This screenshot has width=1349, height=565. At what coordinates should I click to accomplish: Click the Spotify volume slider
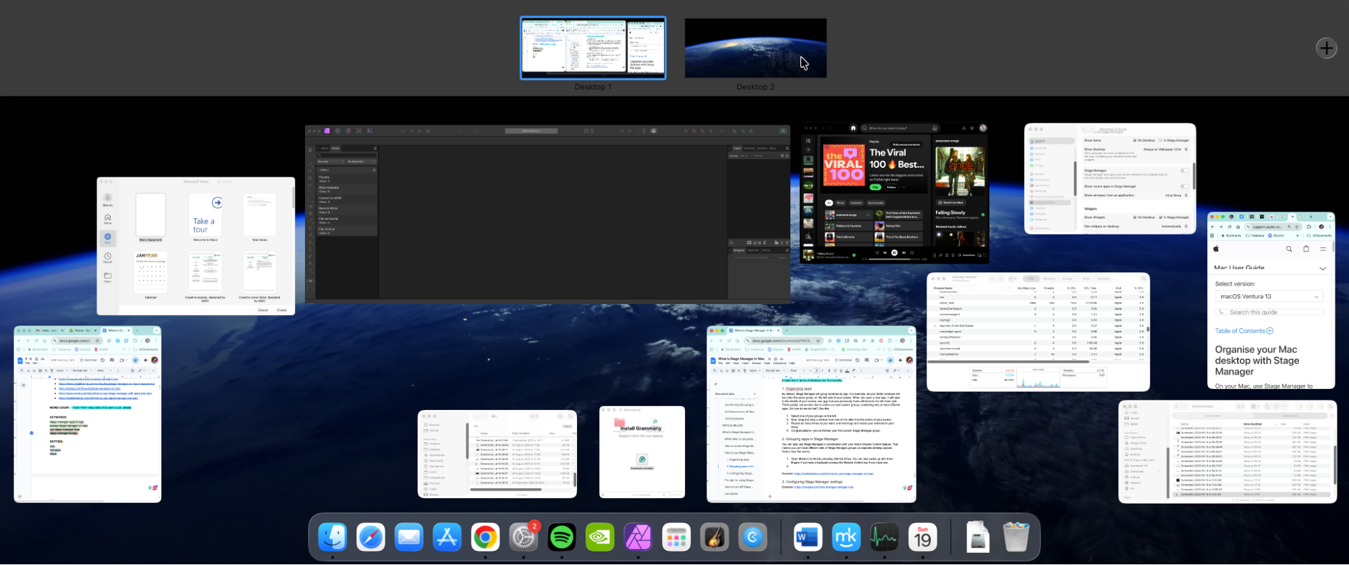[x=968, y=256]
